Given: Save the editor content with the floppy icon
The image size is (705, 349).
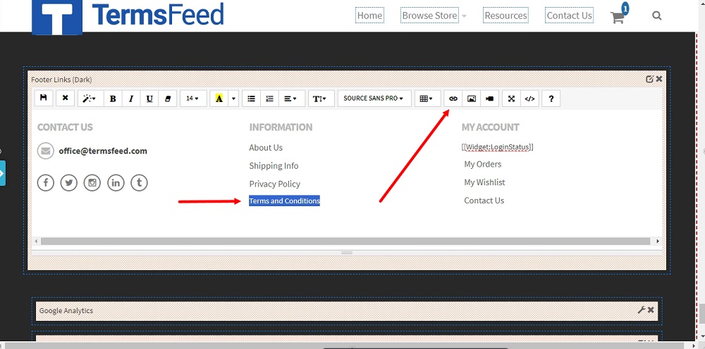Looking at the screenshot, I should (x=44, y=99).
